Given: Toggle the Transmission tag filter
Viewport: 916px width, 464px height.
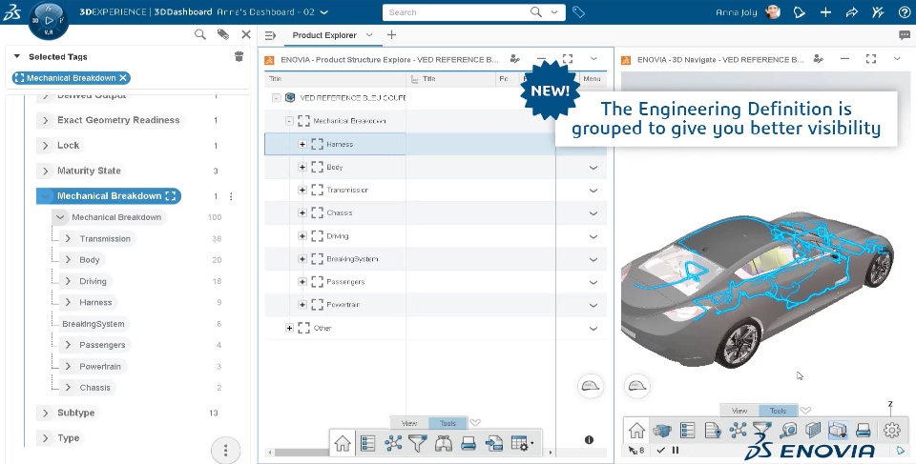Looking at the screenshot, I should [105, 239].
